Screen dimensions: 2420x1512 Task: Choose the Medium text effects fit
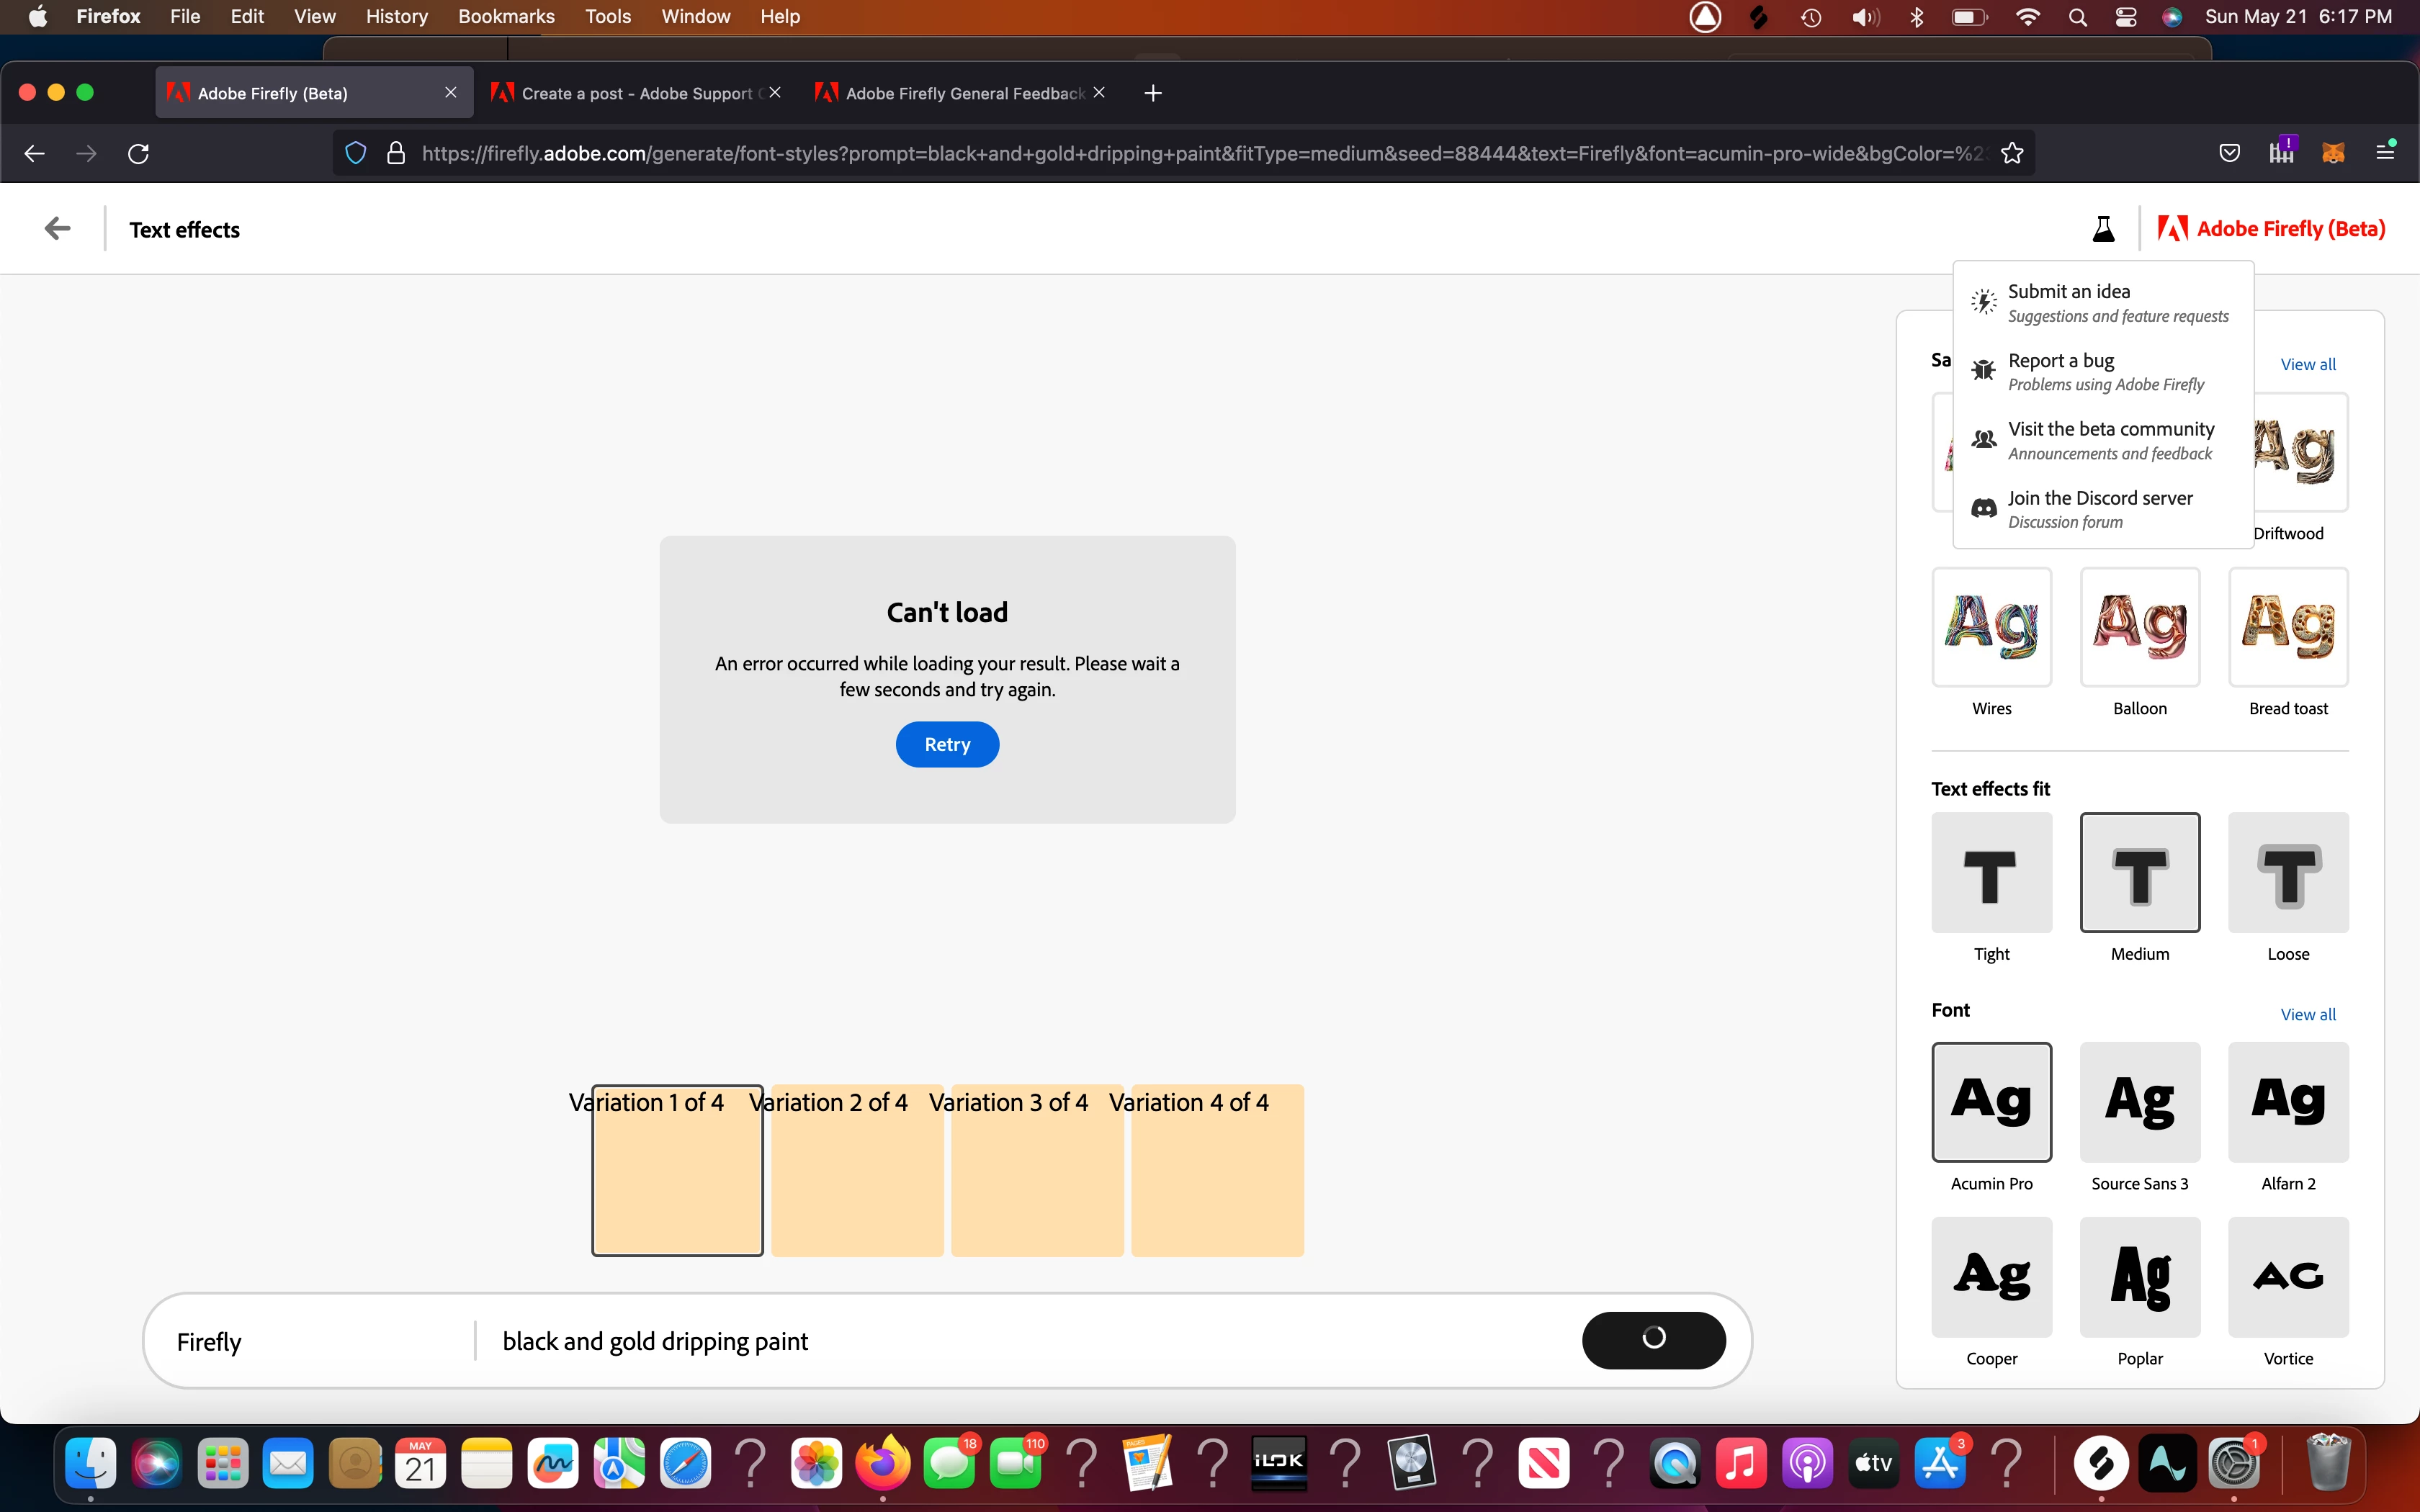(2139, 872)
